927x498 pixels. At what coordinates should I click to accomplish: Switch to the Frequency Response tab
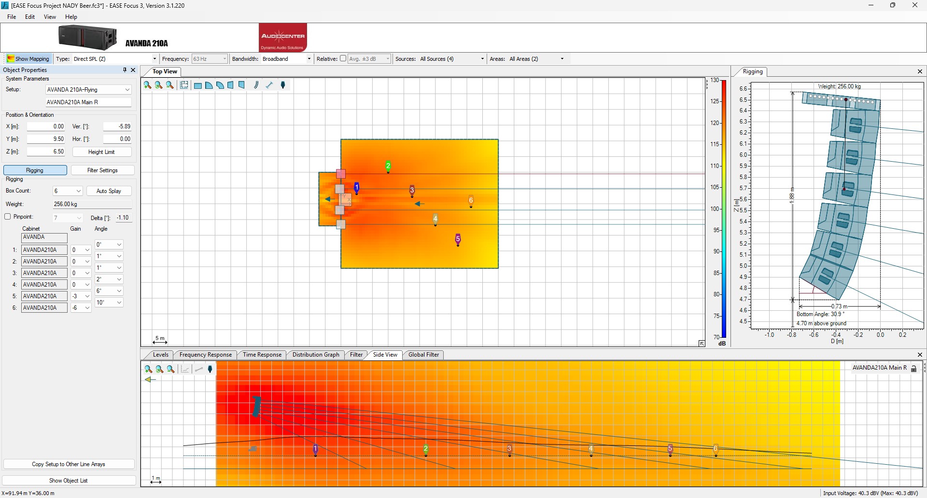click(x=206, y=355)
